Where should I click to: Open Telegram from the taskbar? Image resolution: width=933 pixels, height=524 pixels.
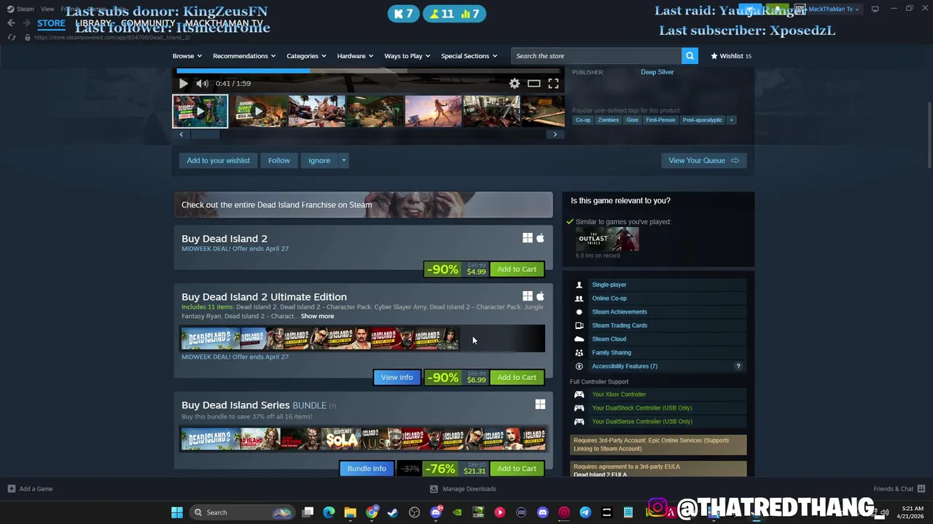(x=585, y=512)
